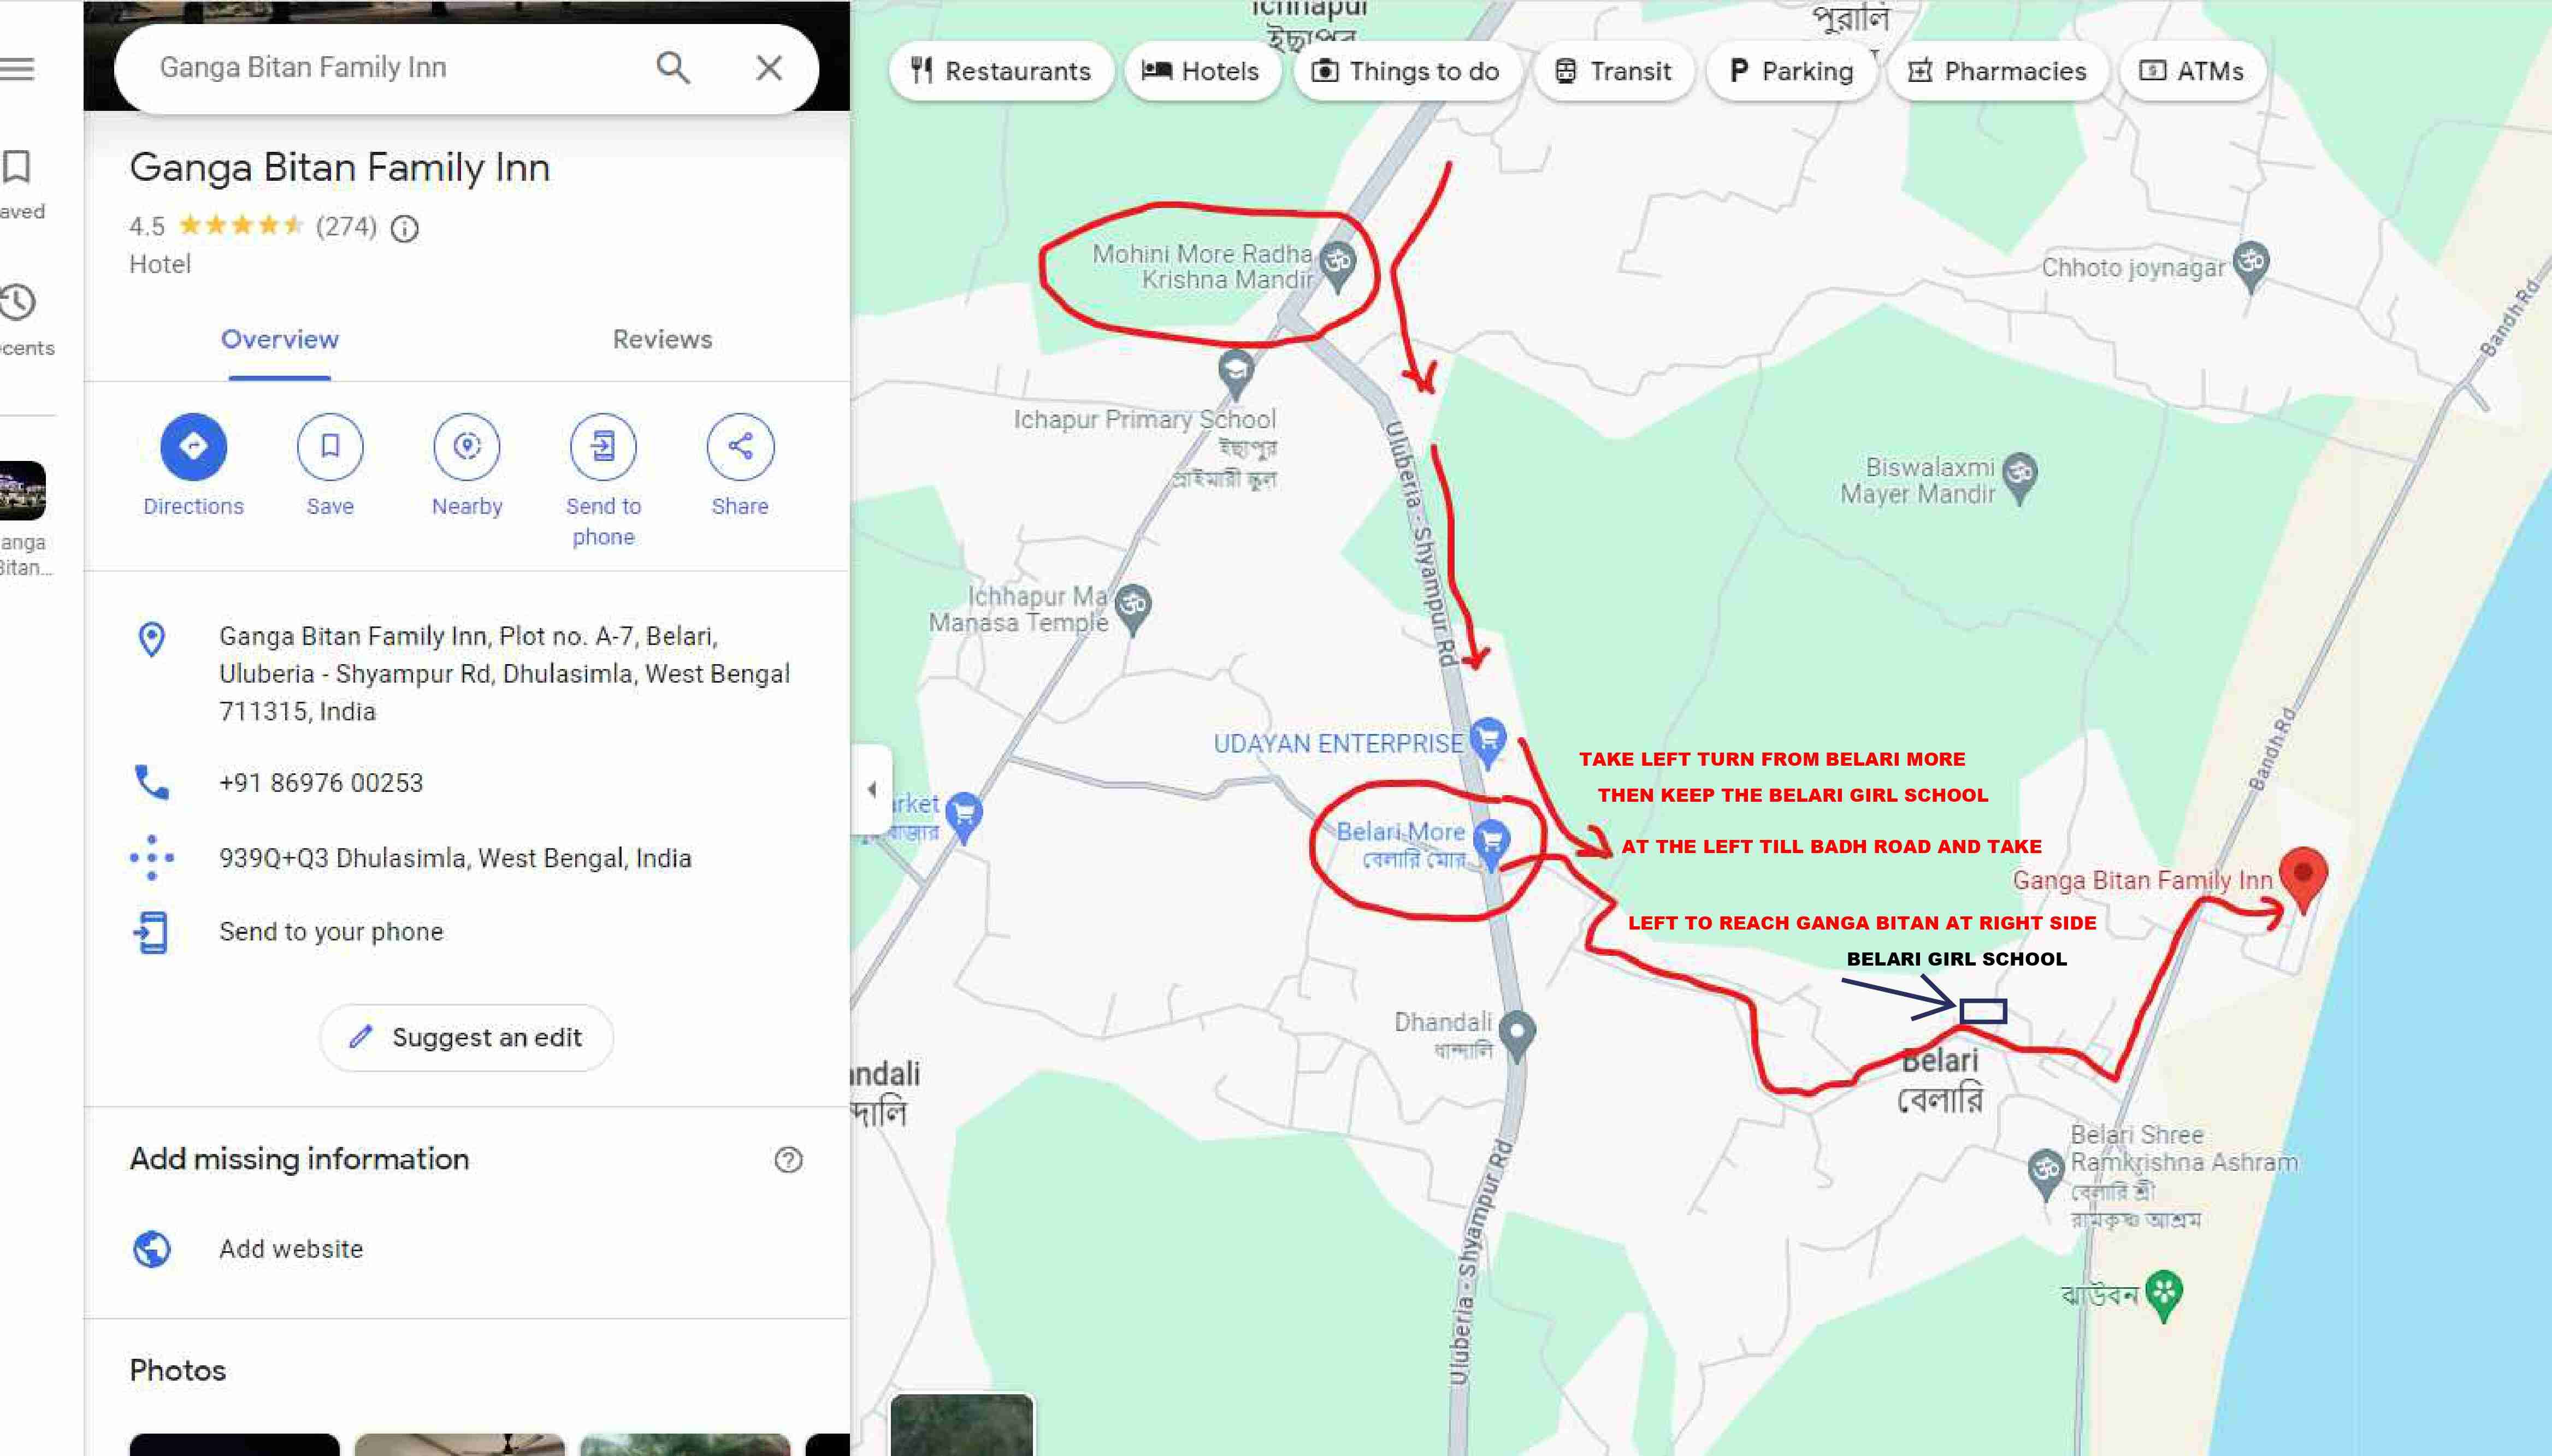Open Nearby places search icon

pos(467,446)
